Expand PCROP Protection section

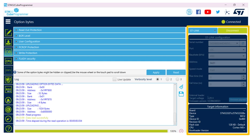point(99,47)
